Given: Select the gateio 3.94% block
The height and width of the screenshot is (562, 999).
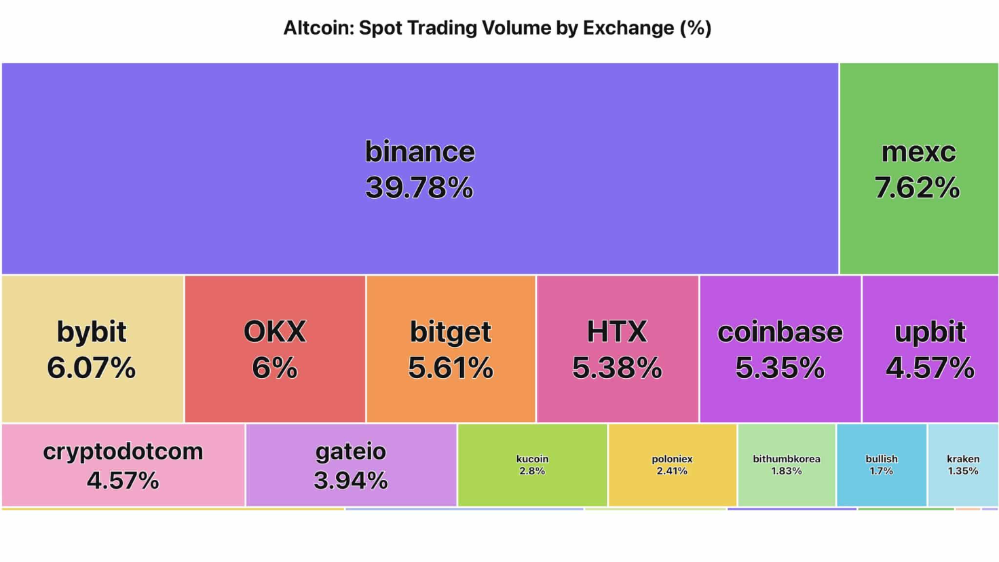Looking at the screenshot, I should tap(351, 465).
